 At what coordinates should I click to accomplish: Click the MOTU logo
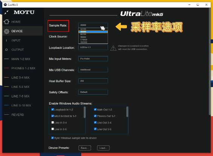(24, 12)
